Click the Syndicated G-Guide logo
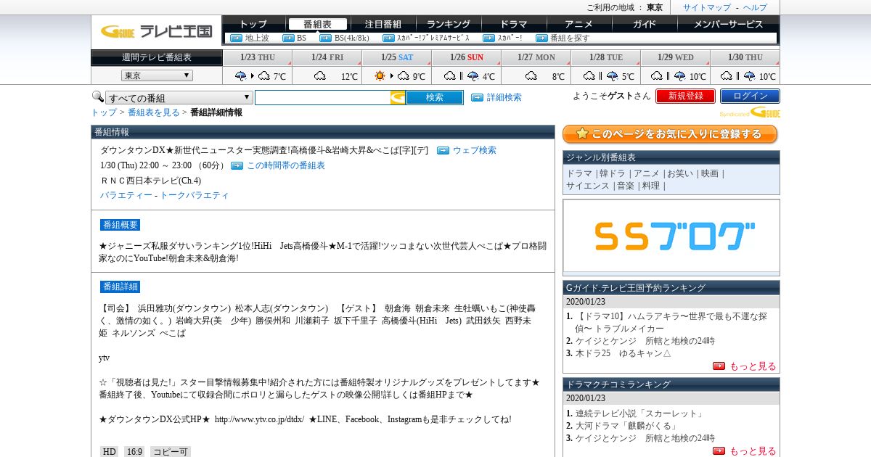 (750, 112)
